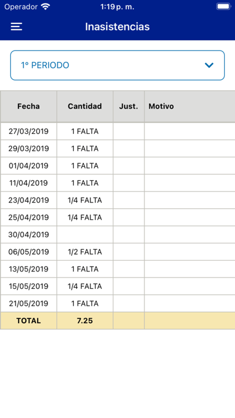Screen dimensions: 235x418
Task: Select the TOTAL row label
Action: (29, 321)
